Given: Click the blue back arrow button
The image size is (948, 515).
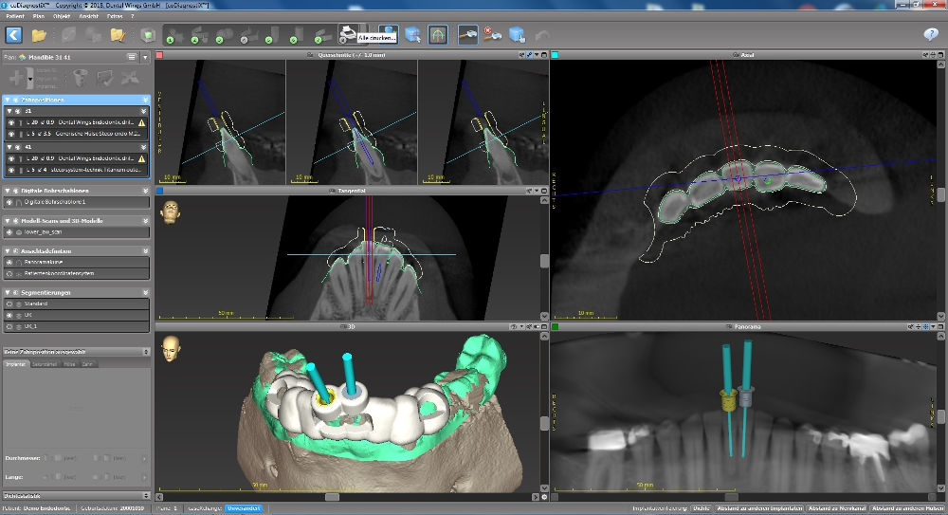Looking at the screenshot, I should point(14,35).
